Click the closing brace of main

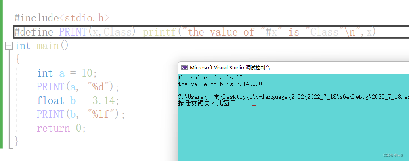coord(17,142)
